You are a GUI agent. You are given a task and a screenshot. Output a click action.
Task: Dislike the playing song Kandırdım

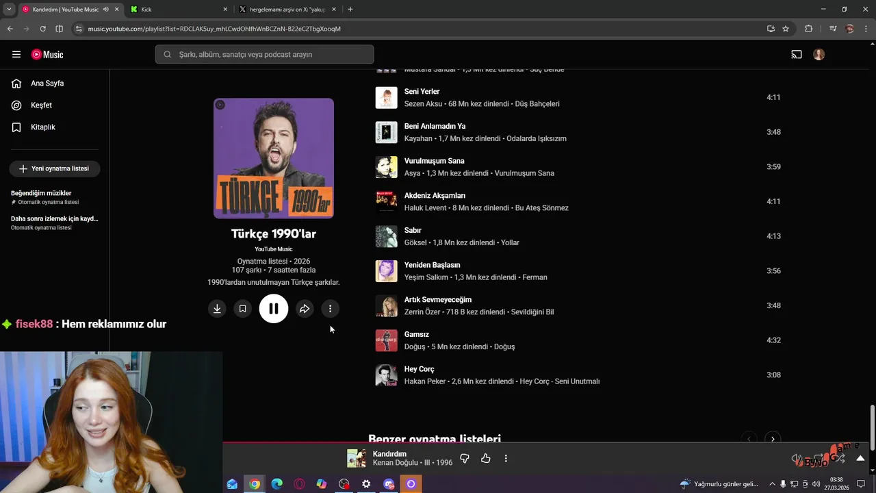point(465,458)
